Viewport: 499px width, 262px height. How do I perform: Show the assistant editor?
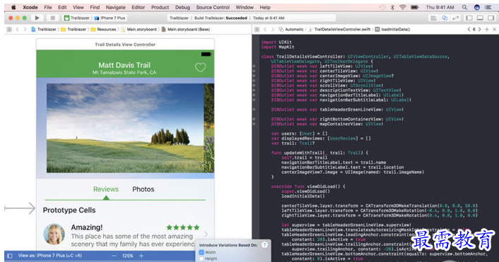coord(445,18)
